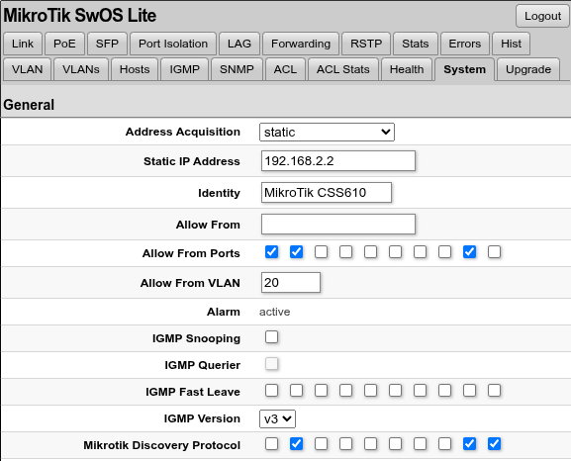Image resolution: width=571 pixels, height=461 pixels.
Task: Click the empty Allow From field
Action: click(337, 224)
